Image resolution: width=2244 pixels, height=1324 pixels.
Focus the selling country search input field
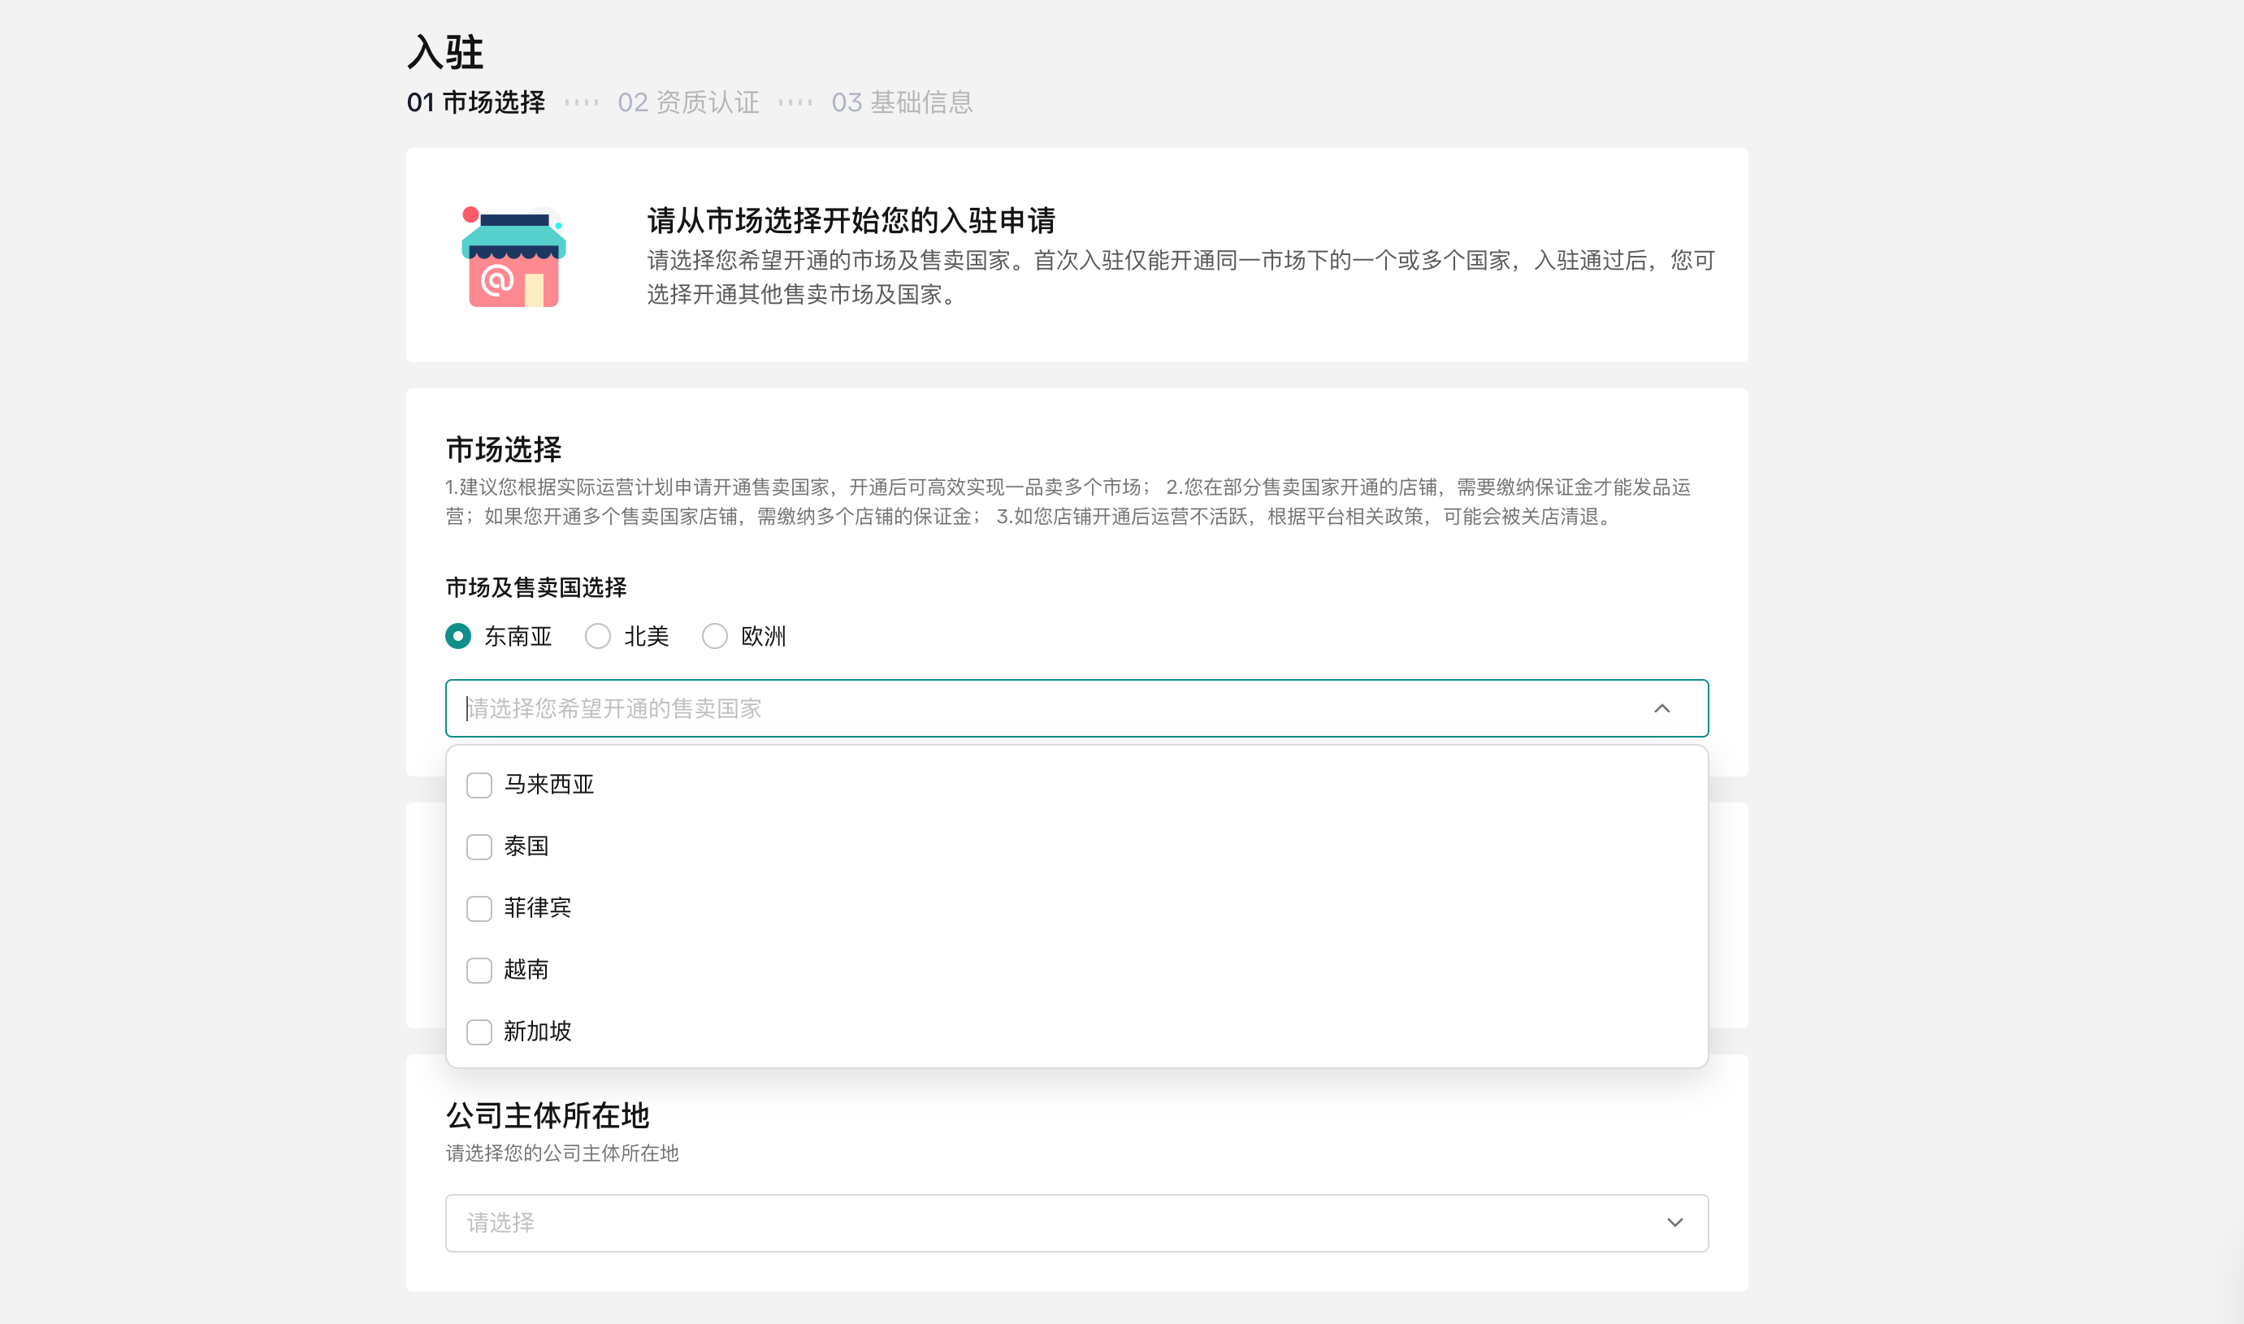pos(1077,708)
